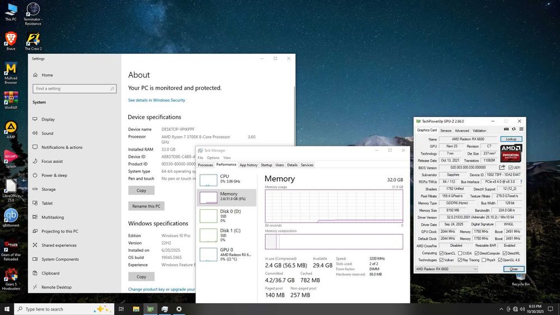Open See details in Windows Security link
The height and width of the screenshot is (315, 560).
pos(156,100)
